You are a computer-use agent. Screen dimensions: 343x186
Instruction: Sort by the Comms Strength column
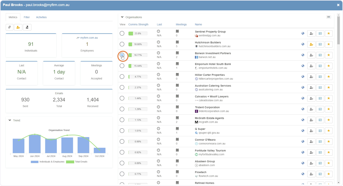click(x=138, y=25)
